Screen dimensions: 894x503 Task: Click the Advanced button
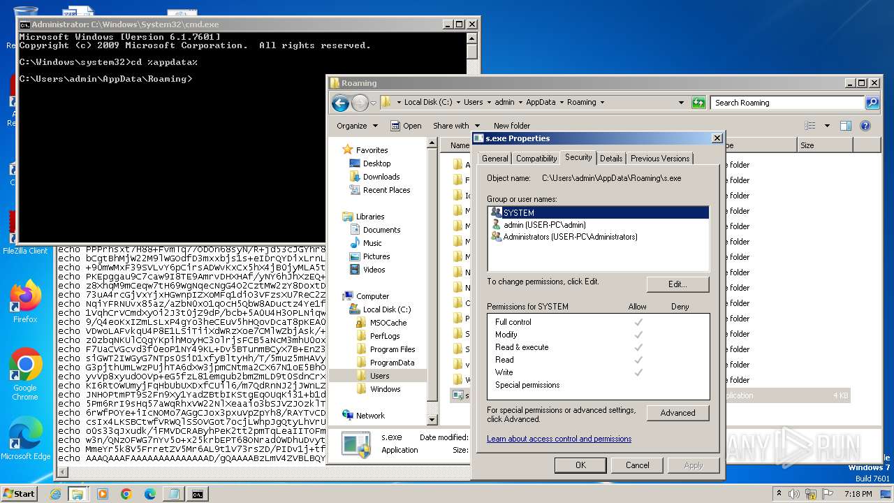point(677,413)
